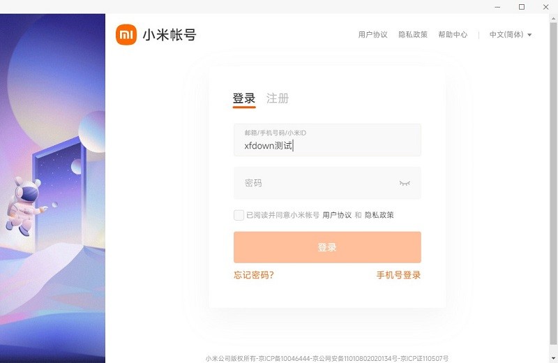Toggle password visibility eye icon

[405, 183]
